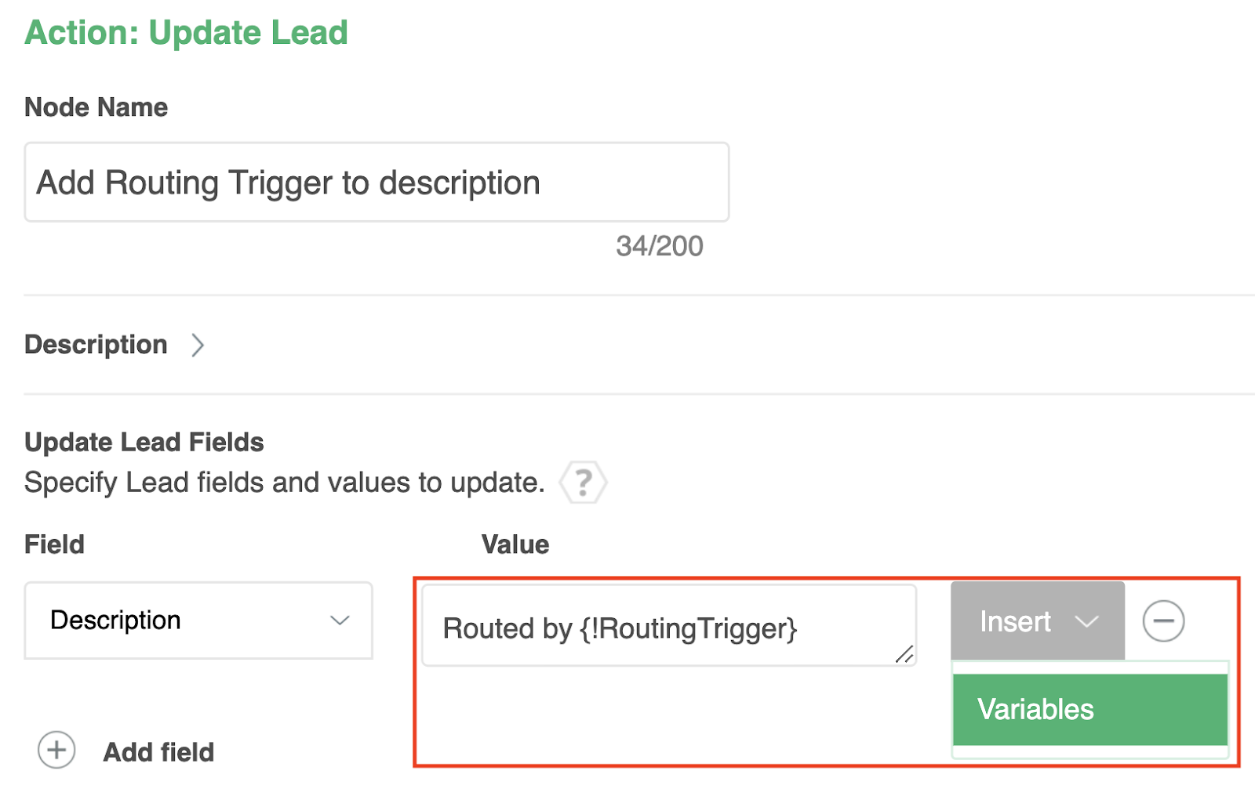Click the Field dropdown chevron arrow
Image resolution: width=1255 pixels, height=796 pixels.
(340, 621)
